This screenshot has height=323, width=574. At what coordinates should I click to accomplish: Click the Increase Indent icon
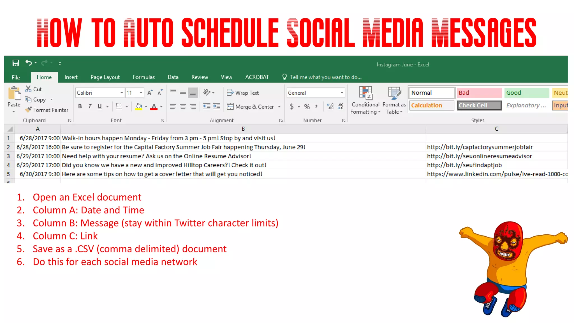217,106
